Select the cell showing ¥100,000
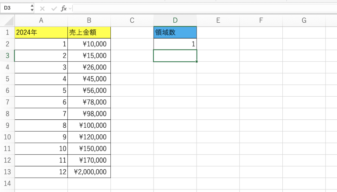 coord(89,126)
